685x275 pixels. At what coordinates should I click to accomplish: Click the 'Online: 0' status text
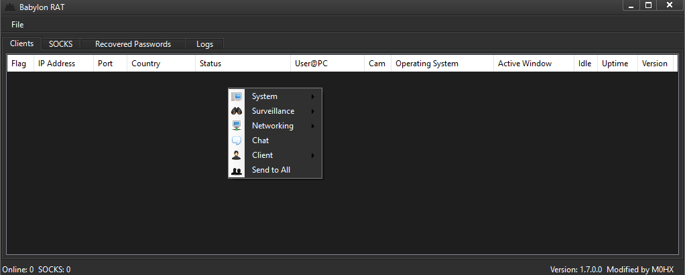(x=18, y=270)
